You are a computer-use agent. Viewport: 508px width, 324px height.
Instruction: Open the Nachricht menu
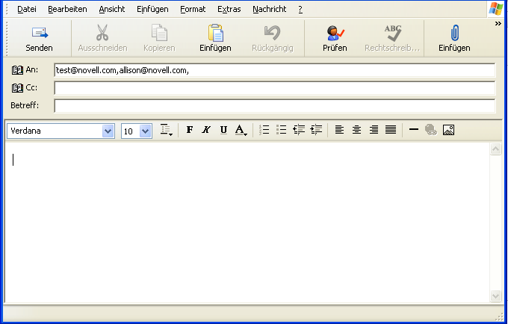point(269,9)
